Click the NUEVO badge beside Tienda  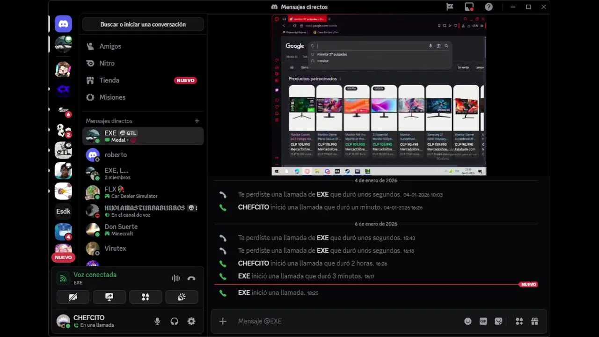tap(185, 81)
